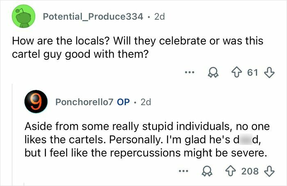Visit the Ponchorello7 username profile

[x=84, y=102]
